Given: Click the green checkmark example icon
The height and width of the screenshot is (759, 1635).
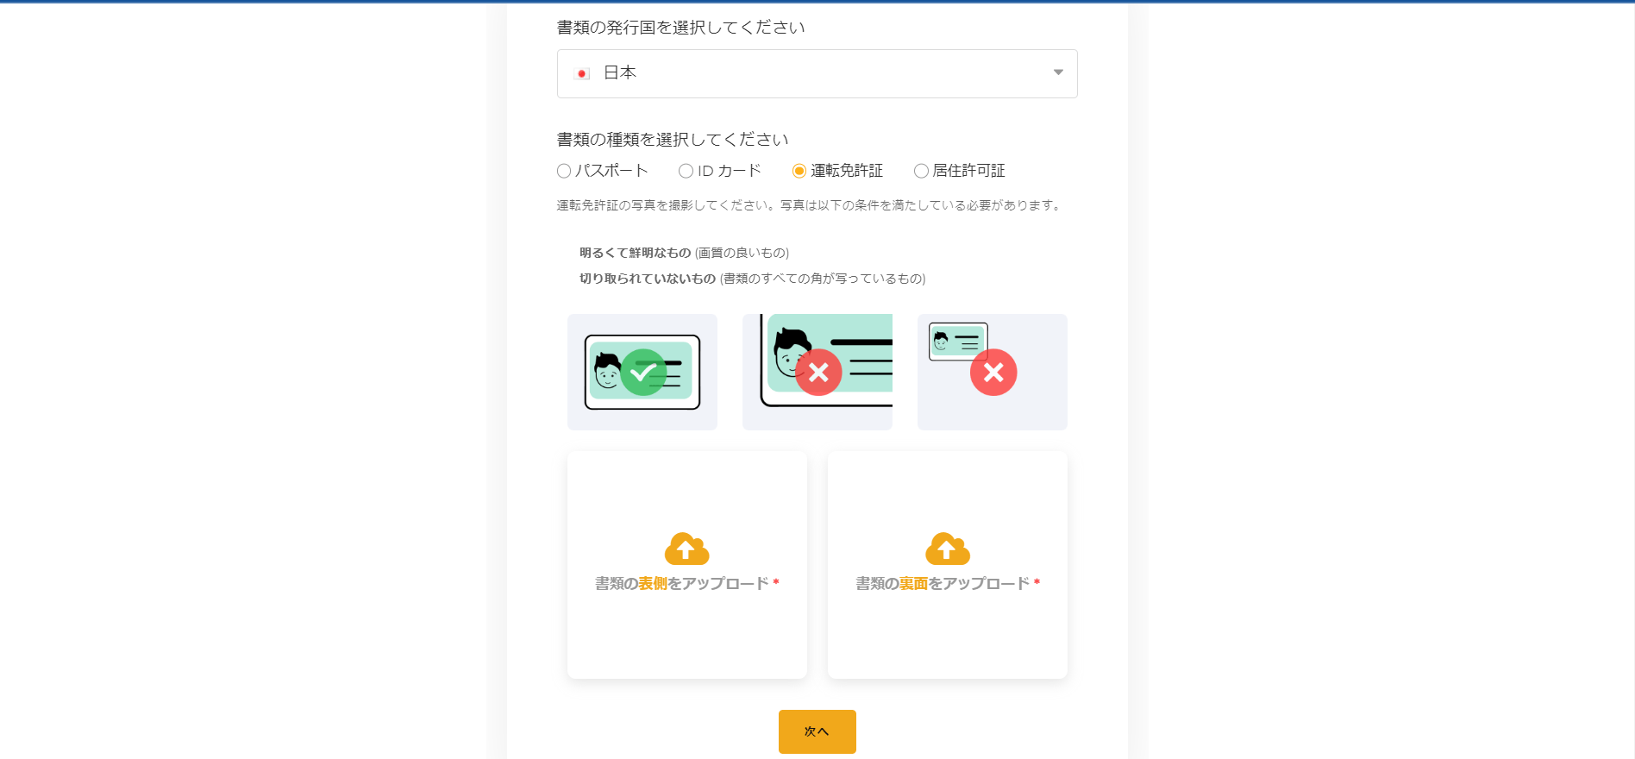Looking at the screenshot, I should pos(643,373).
